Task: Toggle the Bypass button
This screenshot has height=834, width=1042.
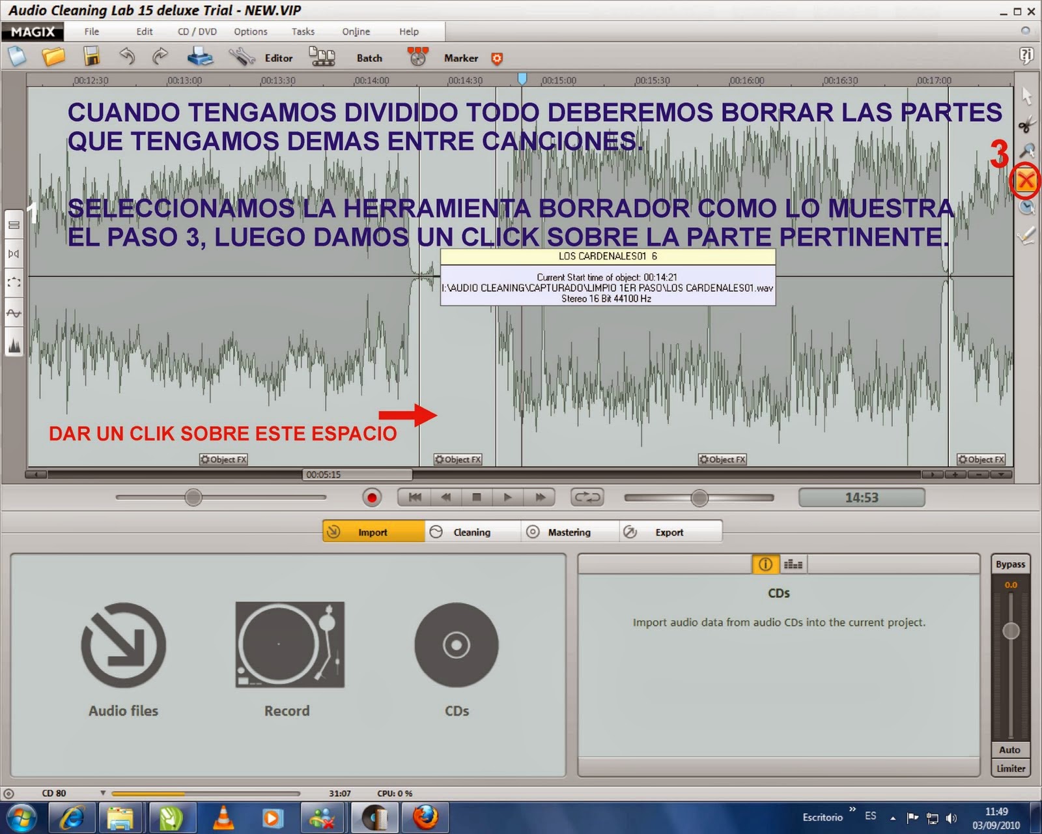Action: tap(1010, 564)
